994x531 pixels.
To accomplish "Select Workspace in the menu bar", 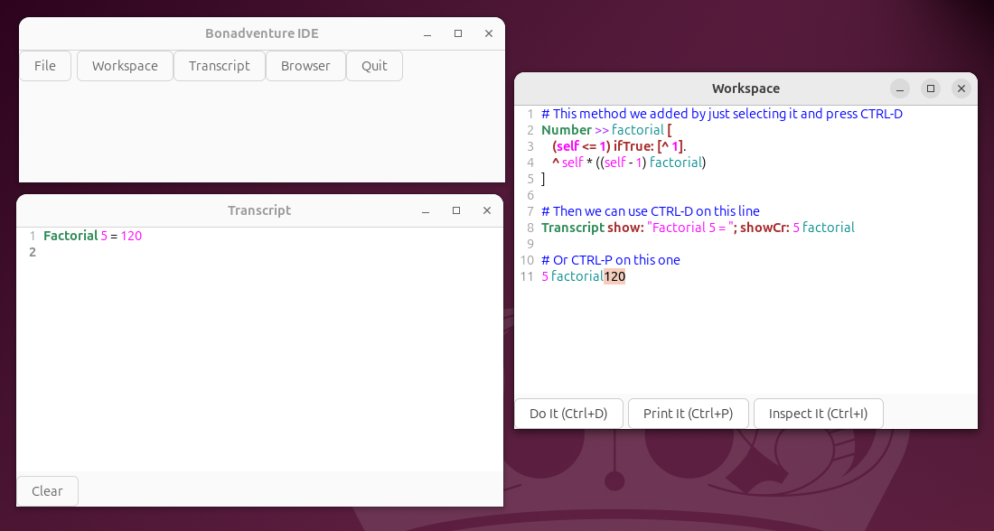I will 125,65.
